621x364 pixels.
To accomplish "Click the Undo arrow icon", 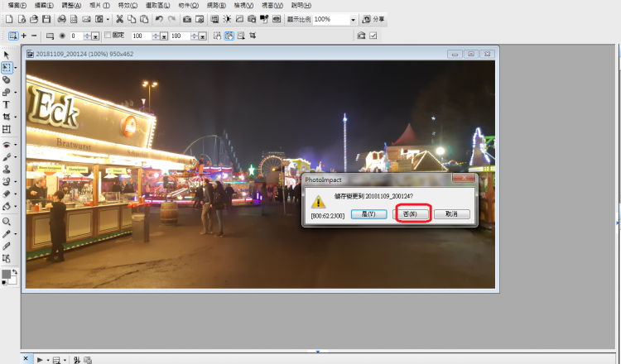I will coord(158,19).
